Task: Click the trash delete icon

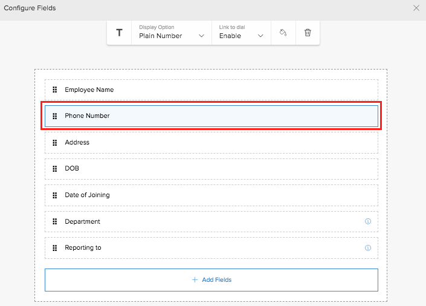Action: point(308,33)
